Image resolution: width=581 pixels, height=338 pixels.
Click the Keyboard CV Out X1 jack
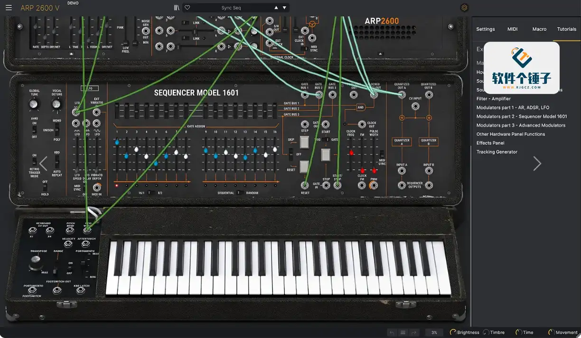tap(32, 231)
